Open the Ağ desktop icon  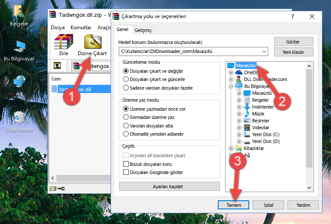click(x=19, y=86)
